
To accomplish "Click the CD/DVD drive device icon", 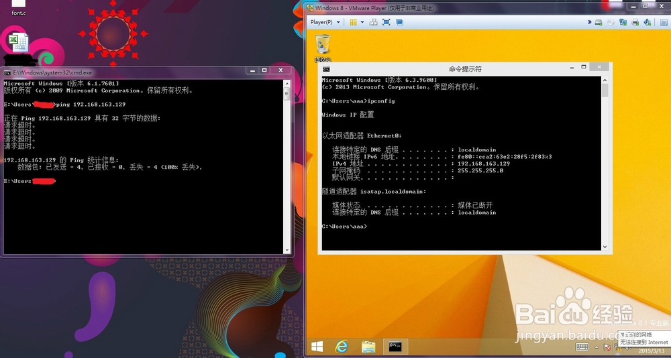I will 611,22.
